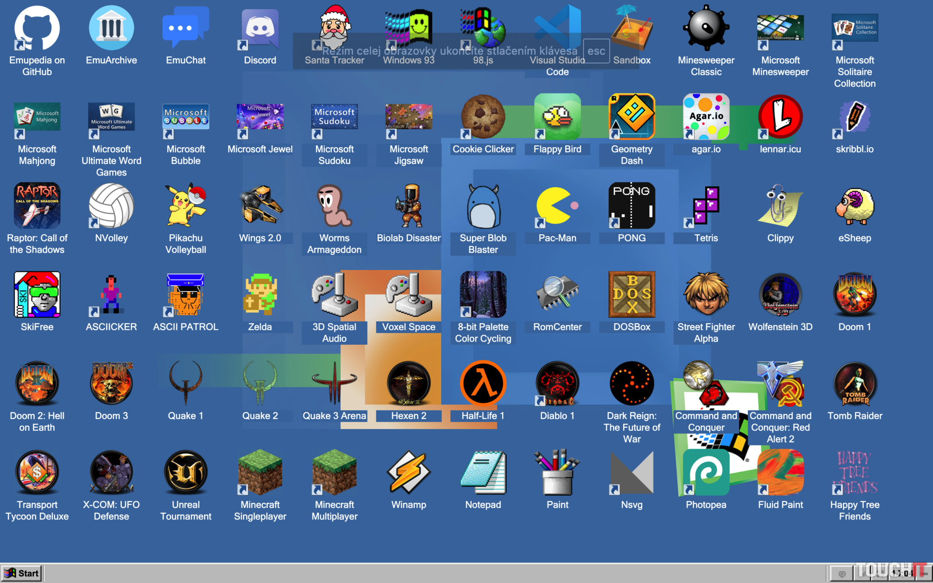Image resolution: width=933 pixels, height=583 pixels.
Task: Launch Flappy Bird
Action: click(557, 117)
